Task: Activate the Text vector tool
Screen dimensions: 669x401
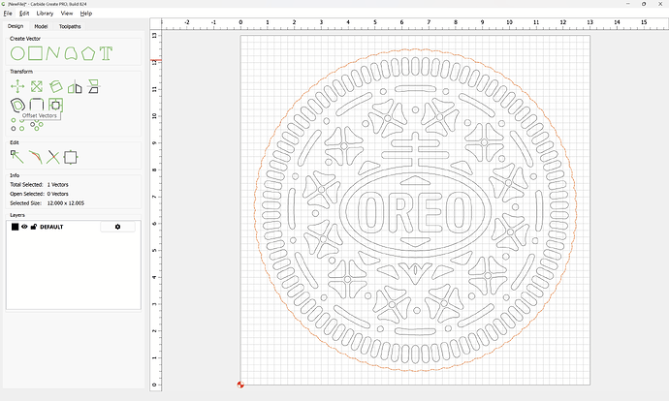Action: tap(107, 52)
